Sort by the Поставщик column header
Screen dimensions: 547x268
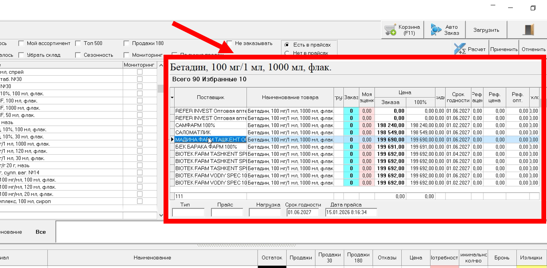click(x=210, y=98)
